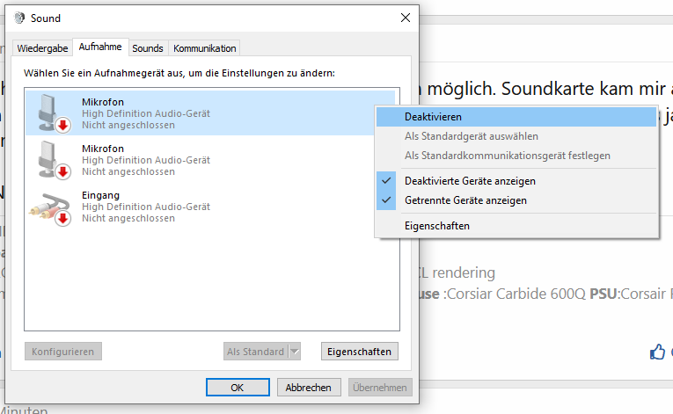Click the Eigenschaften button below the device list
This screenshot has width=673, height=414.
(359, 352)
